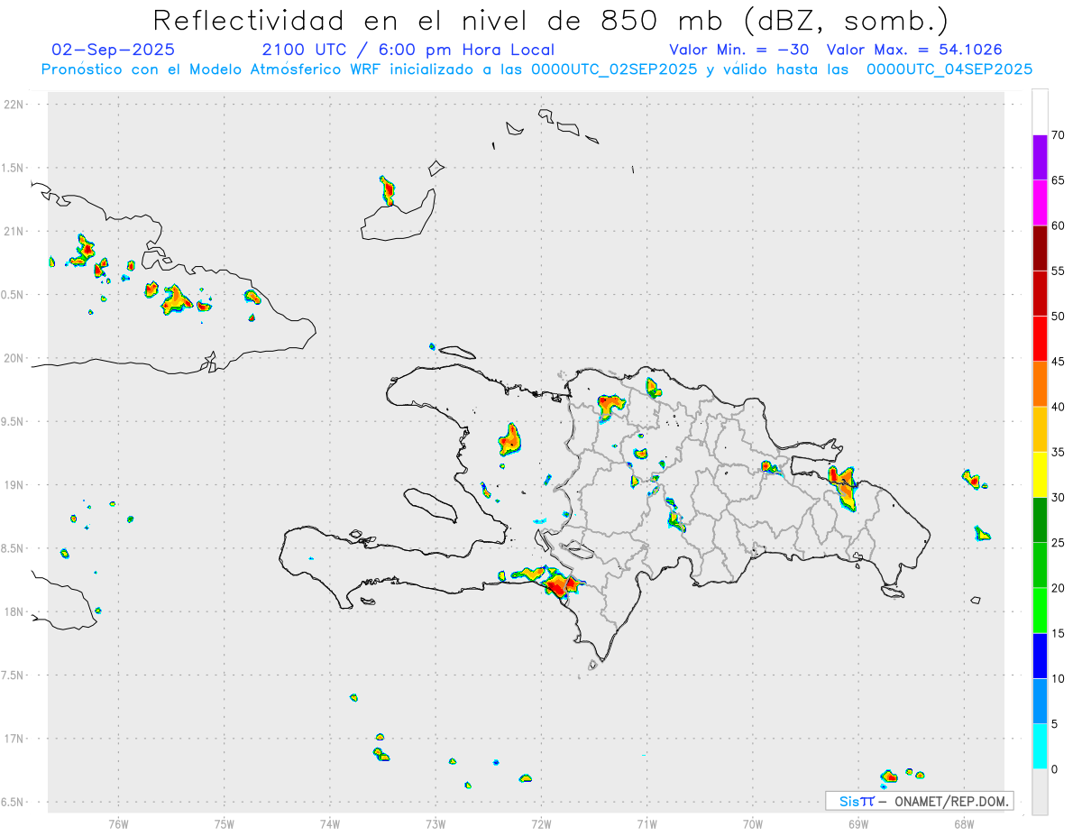Screen dimensions: 1082x836
Task: Click the '75W' longitude axis label
Action: pyautogui.click(x=225, y=823)
